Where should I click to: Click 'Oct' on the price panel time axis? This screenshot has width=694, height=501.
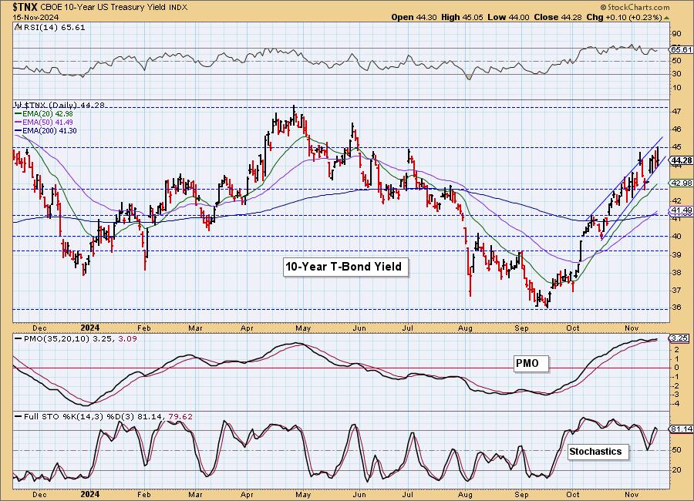(x=573, y=328)
